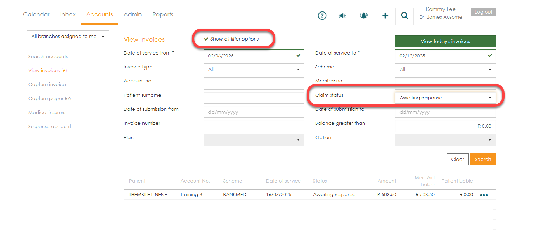Click the Clear filters button
Screen dimensions: 549x251
[458, 160]
